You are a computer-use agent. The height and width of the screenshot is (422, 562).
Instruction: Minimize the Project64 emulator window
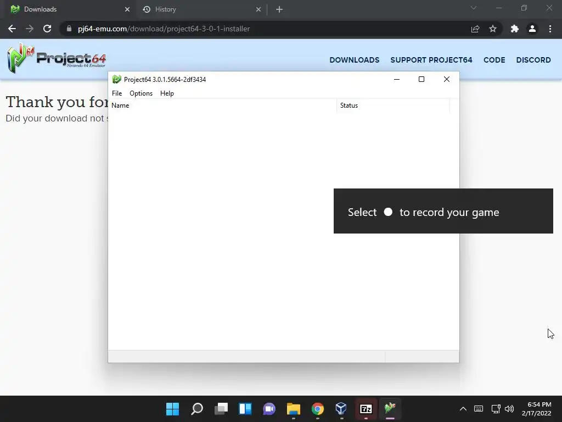(x=396, y=79)
